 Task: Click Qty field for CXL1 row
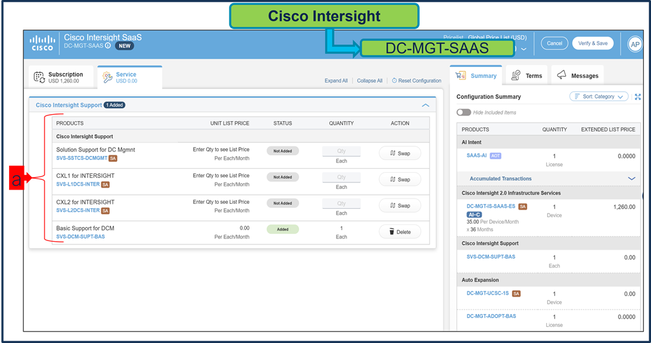[x=341, y=177]
